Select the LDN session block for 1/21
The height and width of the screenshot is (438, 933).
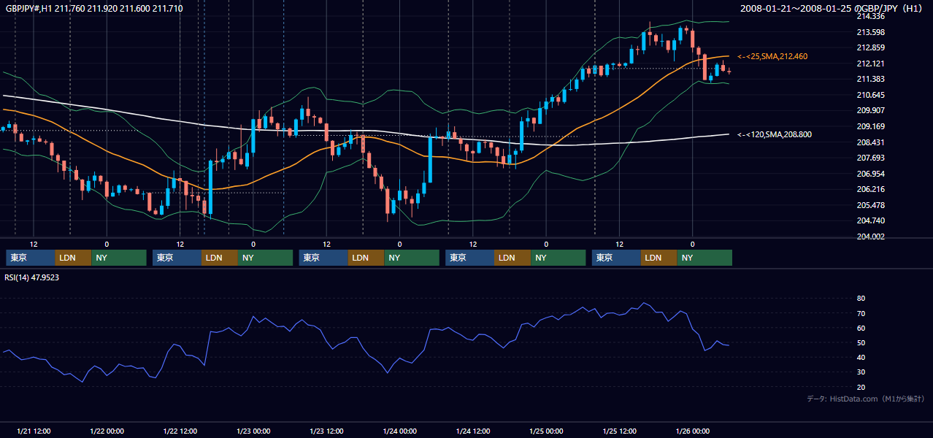(x=74, y=258)
